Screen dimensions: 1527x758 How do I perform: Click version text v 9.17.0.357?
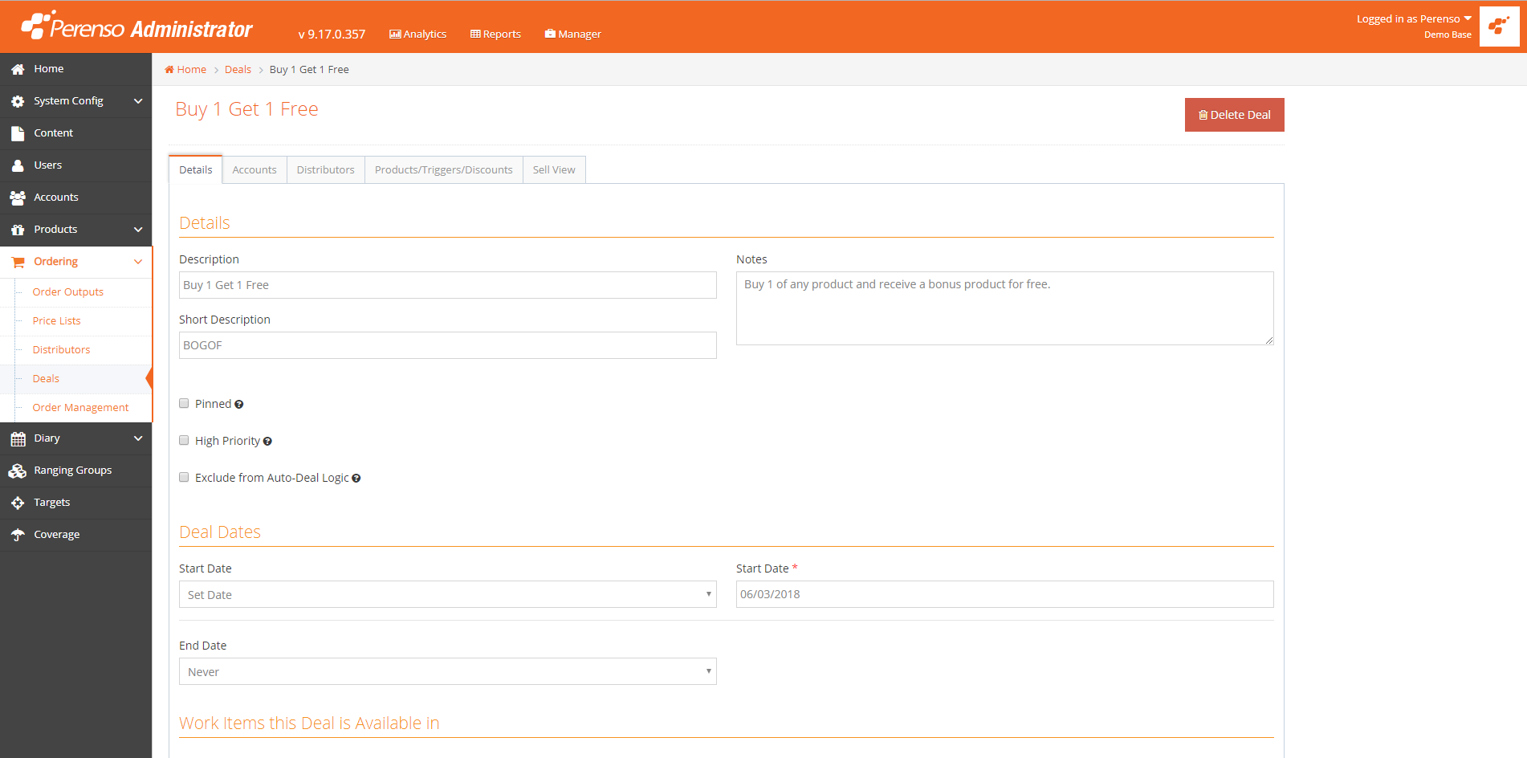[332, 34]
